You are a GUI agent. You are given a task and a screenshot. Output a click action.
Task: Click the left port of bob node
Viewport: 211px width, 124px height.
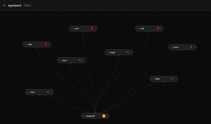[x=26, y=92]
